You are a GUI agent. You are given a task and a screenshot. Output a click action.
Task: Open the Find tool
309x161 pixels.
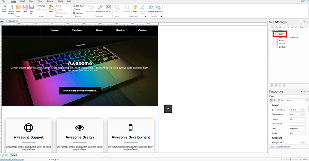pyautogui.click(x=76, y=9)
